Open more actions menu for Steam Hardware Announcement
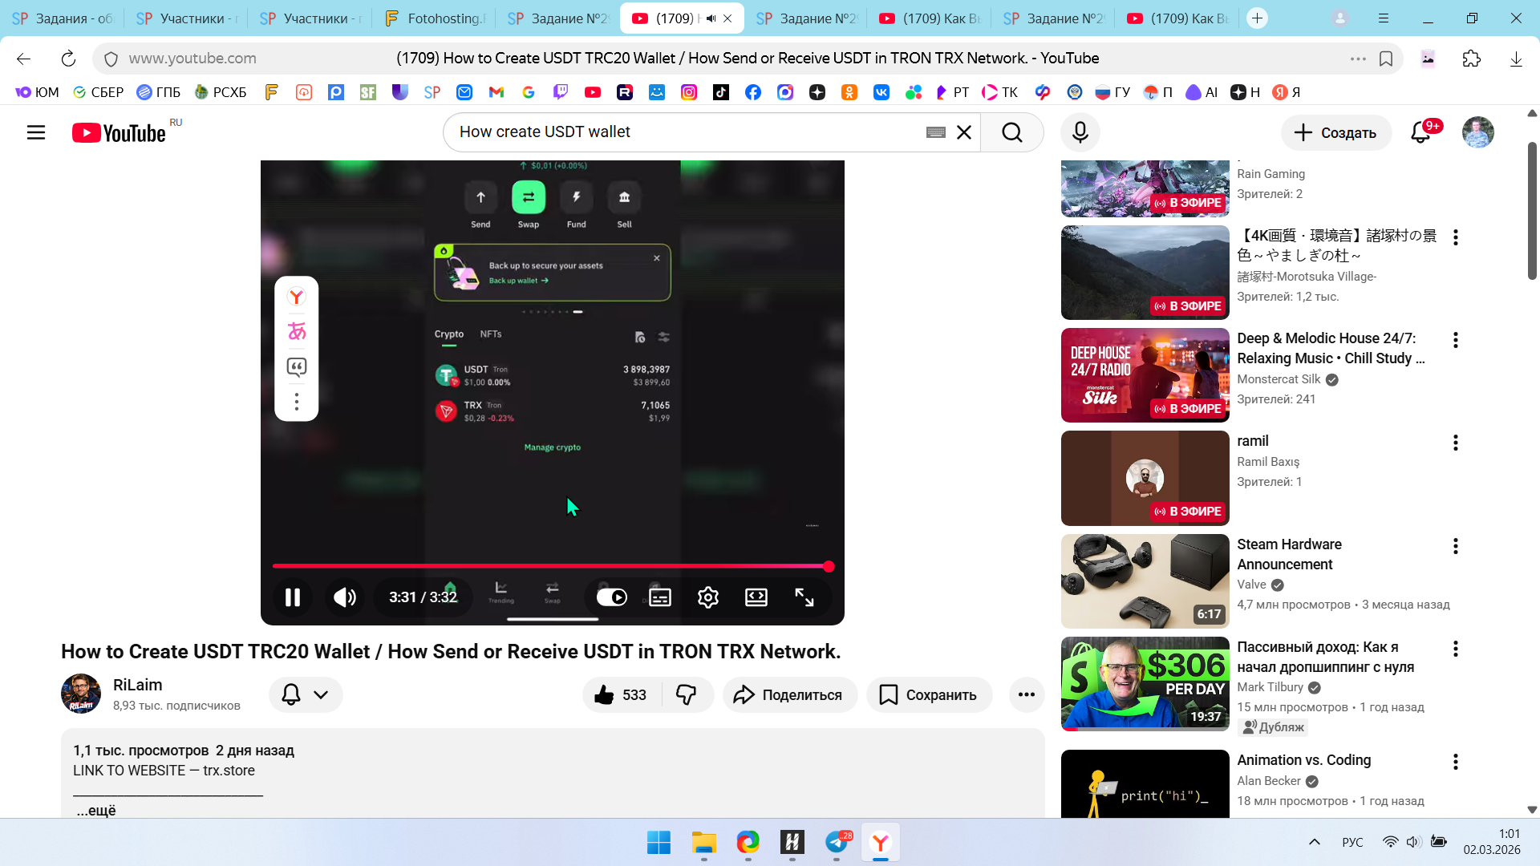1540x866 pixels. pyautogui.click(x=1455, y=546)
